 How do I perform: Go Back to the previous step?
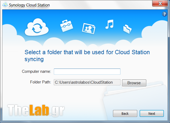click(125, 113)
